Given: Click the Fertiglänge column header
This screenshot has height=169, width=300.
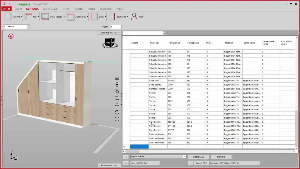Looking at the screenshot, I should [174, 43].
